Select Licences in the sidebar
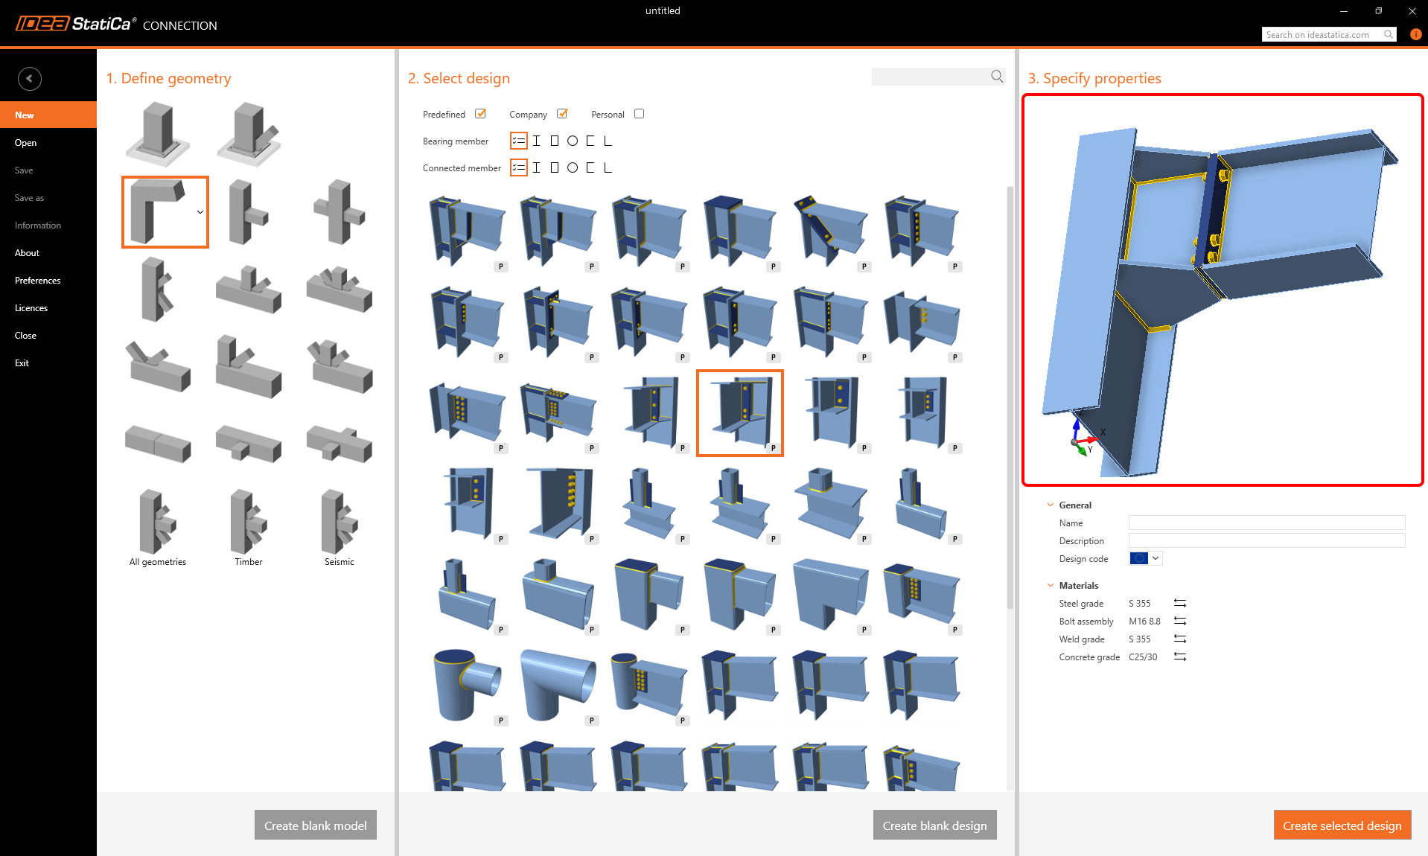 point(31,308)
